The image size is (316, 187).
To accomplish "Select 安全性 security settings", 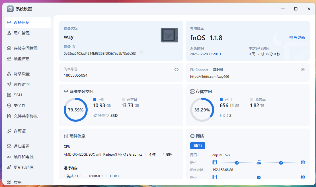I will [x=18, y=105].
